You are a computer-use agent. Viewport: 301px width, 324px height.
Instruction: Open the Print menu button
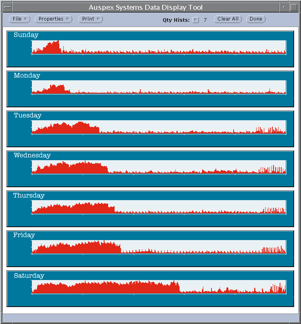tap(90, 19)
